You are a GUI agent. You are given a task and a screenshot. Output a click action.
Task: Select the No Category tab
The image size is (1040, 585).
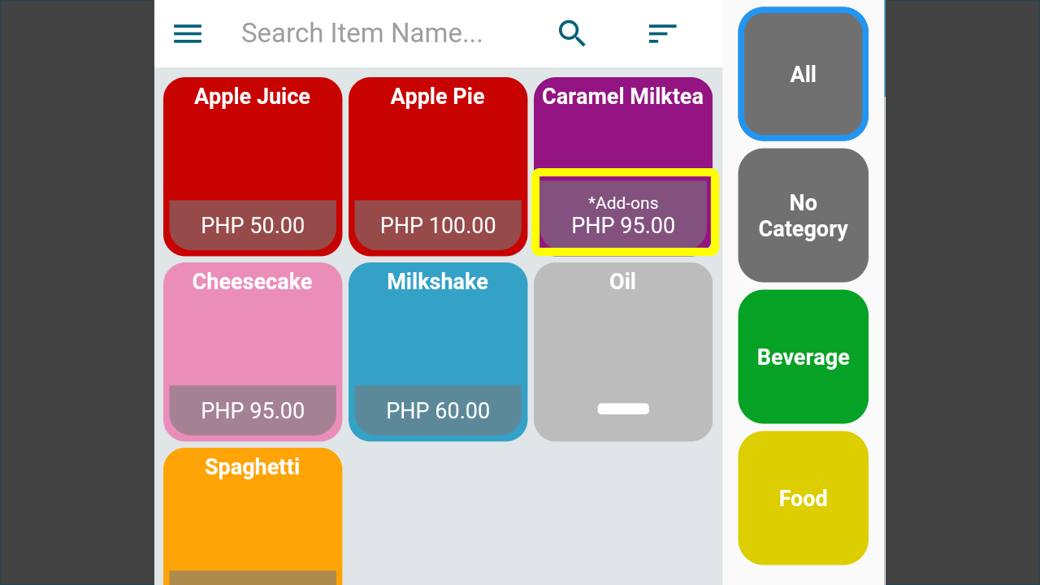[x=803, y=215]
